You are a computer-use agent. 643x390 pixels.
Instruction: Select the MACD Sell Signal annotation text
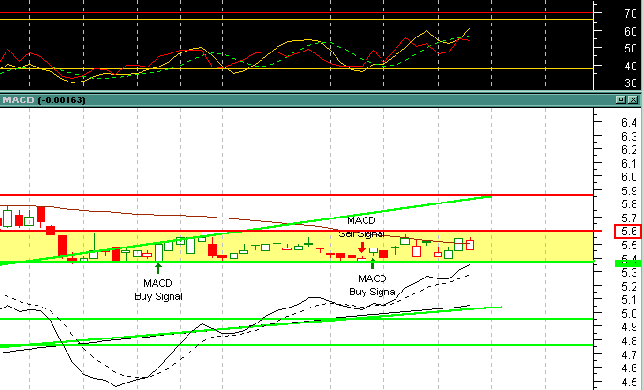[x=361, y=227]
